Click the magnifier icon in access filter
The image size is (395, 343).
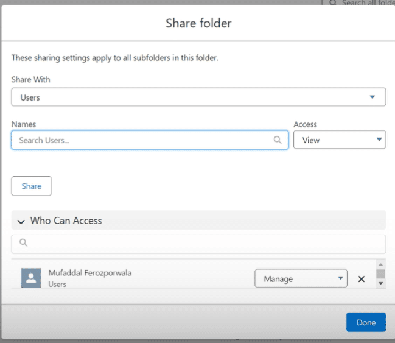pos(24,242)
